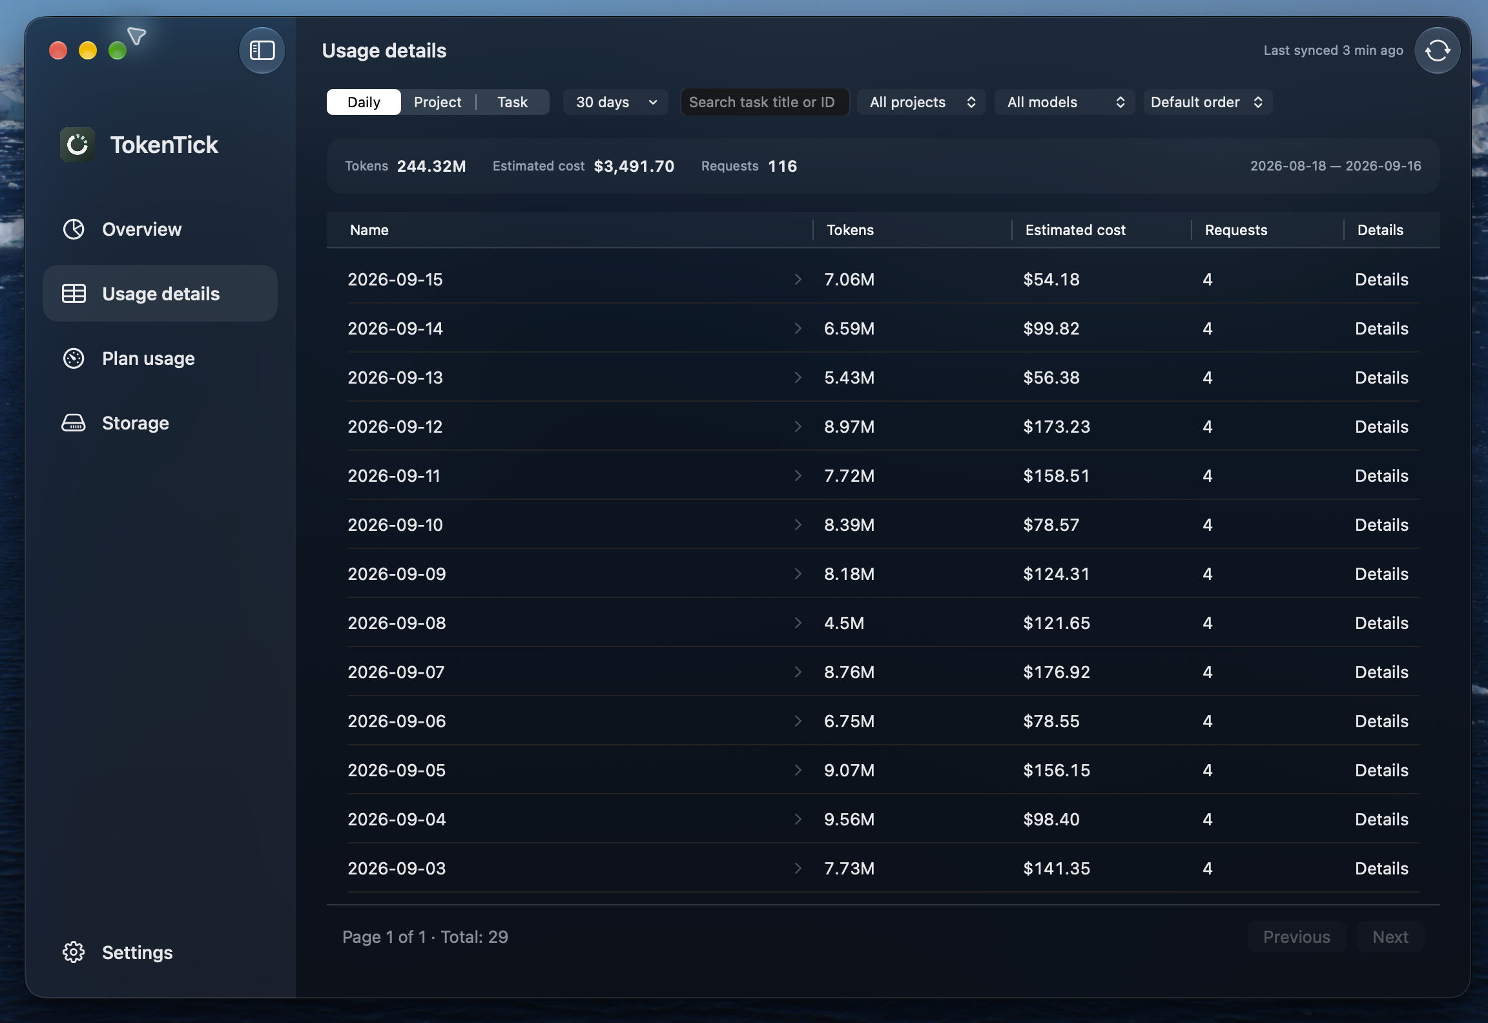Screen dimensions: 1488x1023
Task: Click the Usage details sidebar label
Action: pyautogui.click(x=161, y=294)
